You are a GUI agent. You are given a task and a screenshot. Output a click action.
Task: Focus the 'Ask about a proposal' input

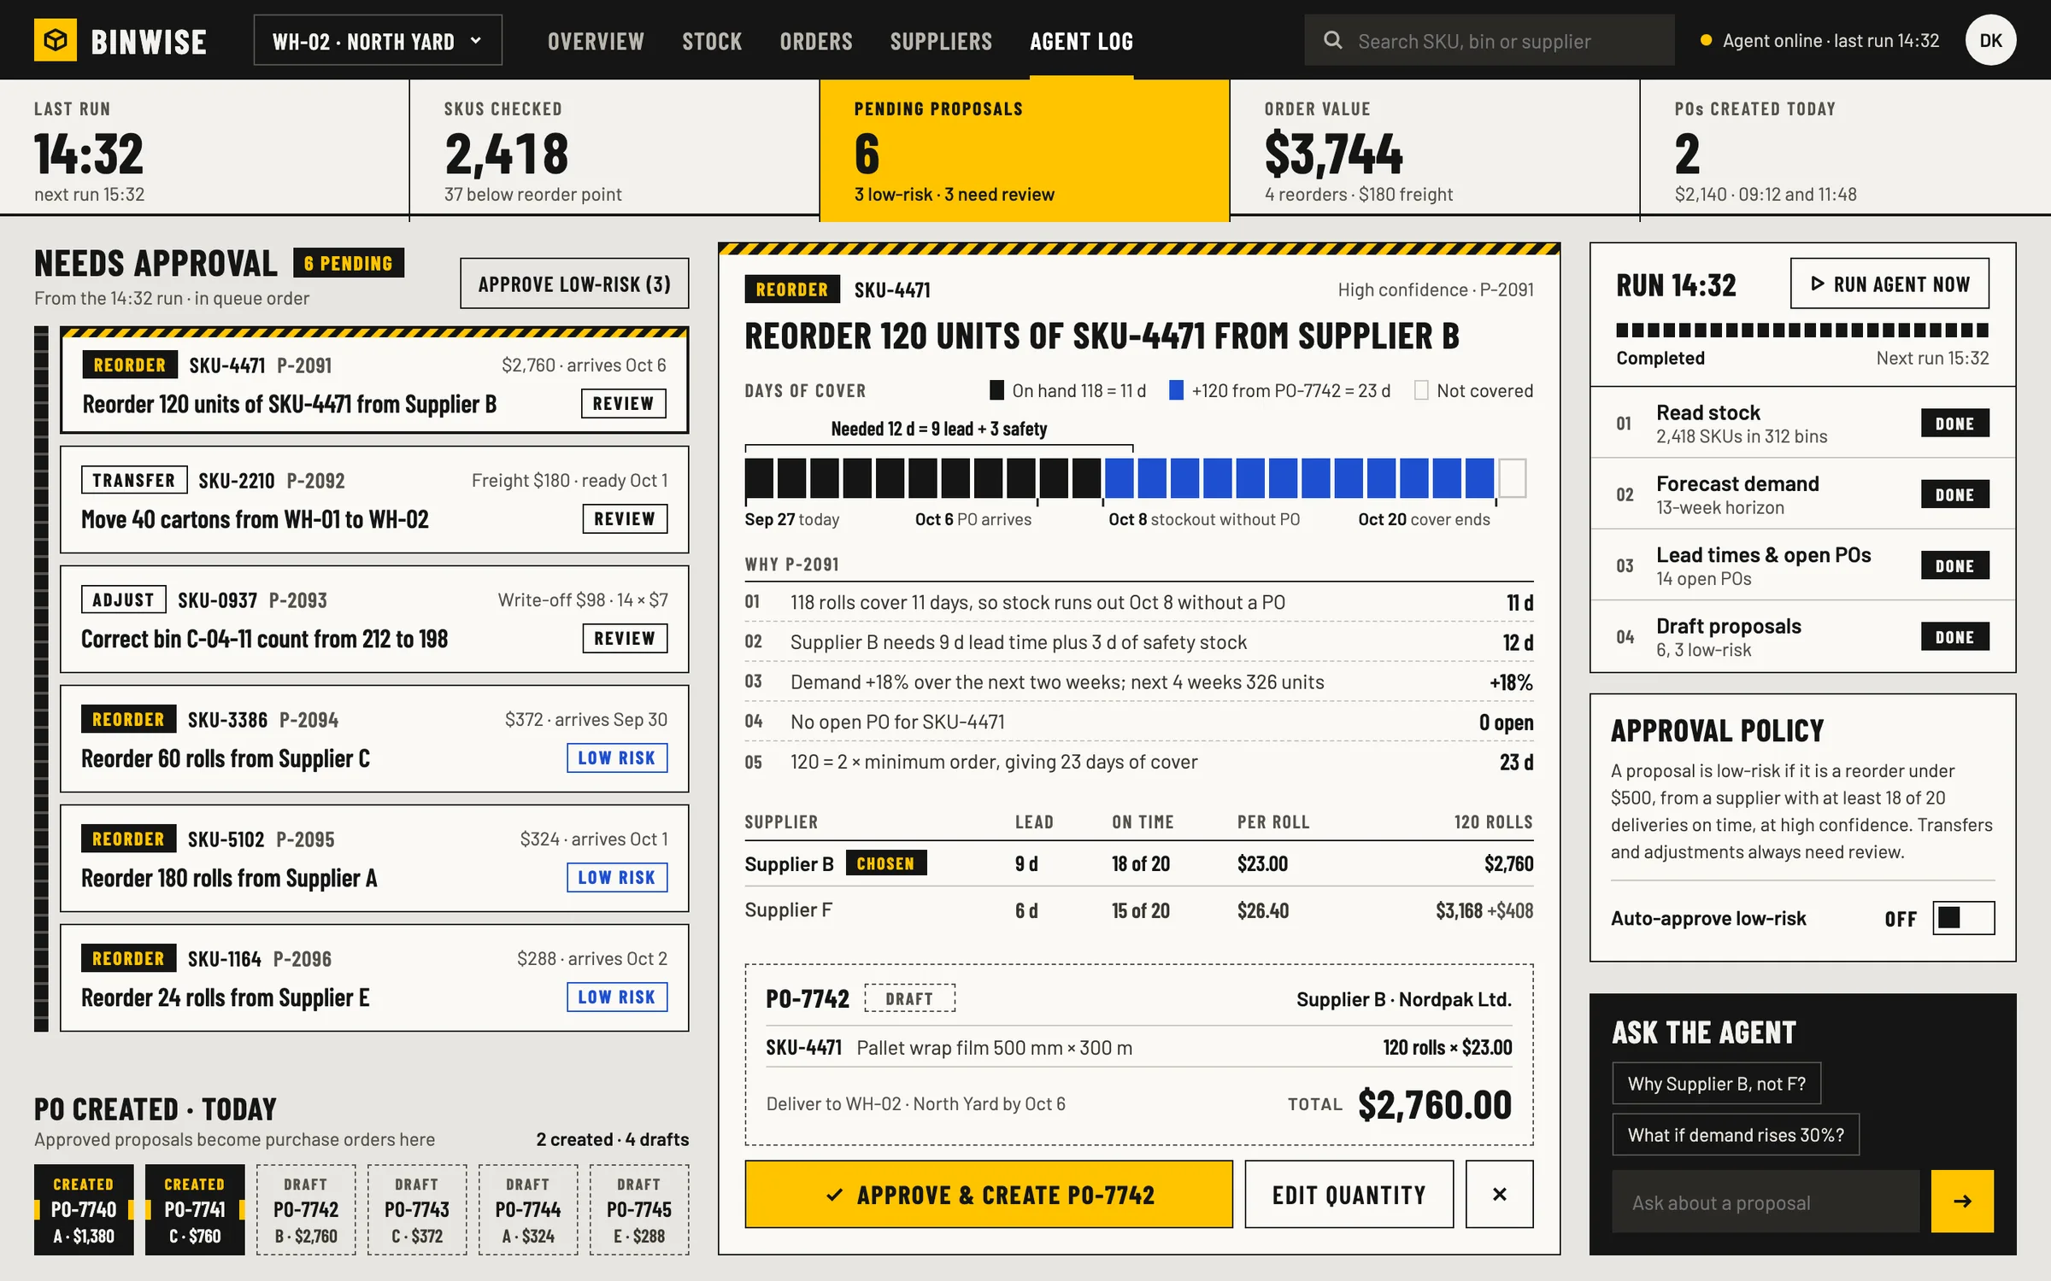pos(1766,1202)
